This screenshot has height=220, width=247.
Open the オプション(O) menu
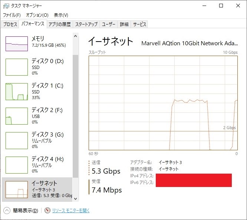[37, 15]
